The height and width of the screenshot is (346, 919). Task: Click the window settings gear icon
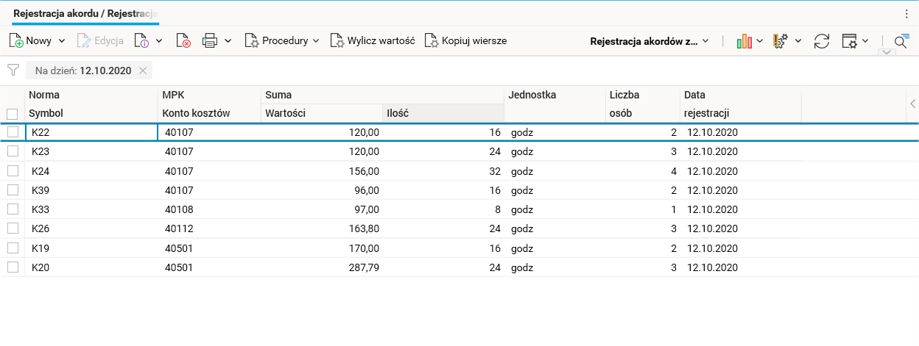pos(850,41)
